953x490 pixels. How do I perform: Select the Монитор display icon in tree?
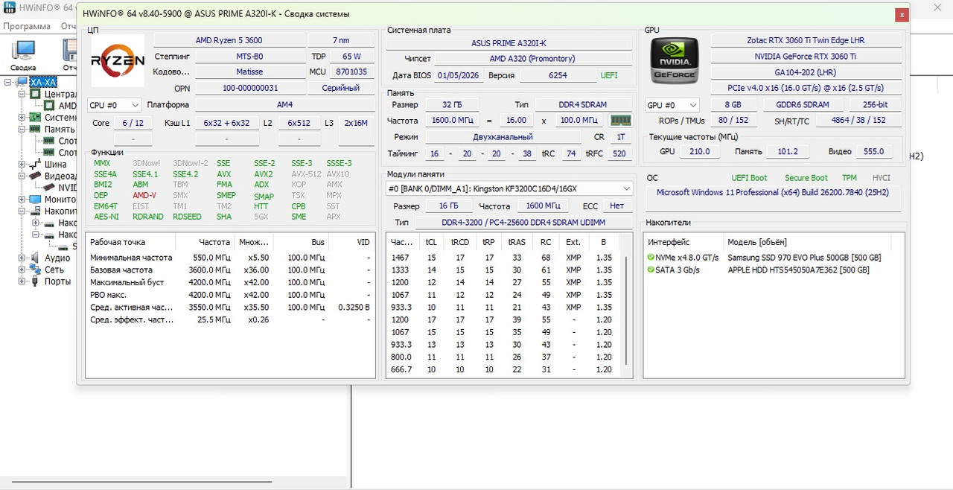[x=35, y=200]
